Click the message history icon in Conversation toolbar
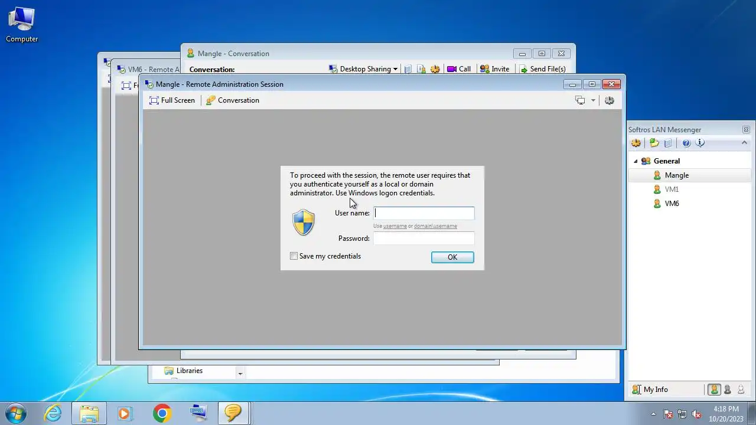The width and height of the screenshot is (756, 425). coord(408,69)
